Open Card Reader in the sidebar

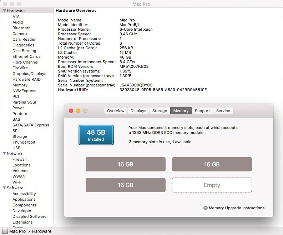click(x=24, y=39)
